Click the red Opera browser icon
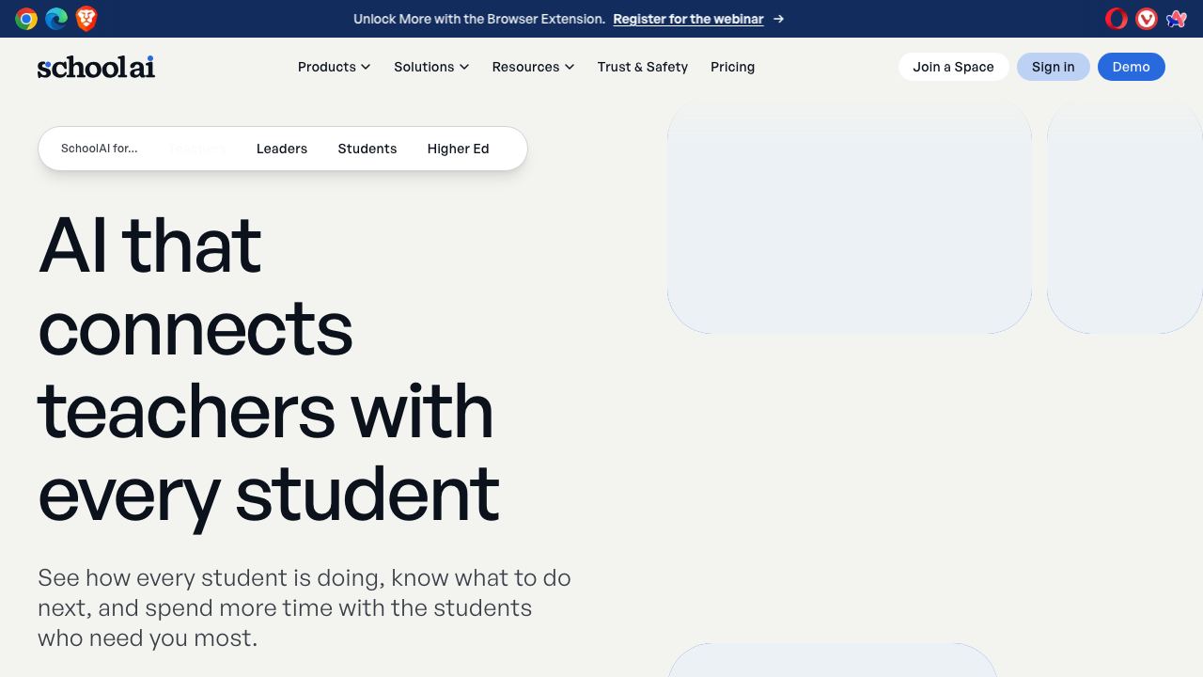 [1117, 19]
